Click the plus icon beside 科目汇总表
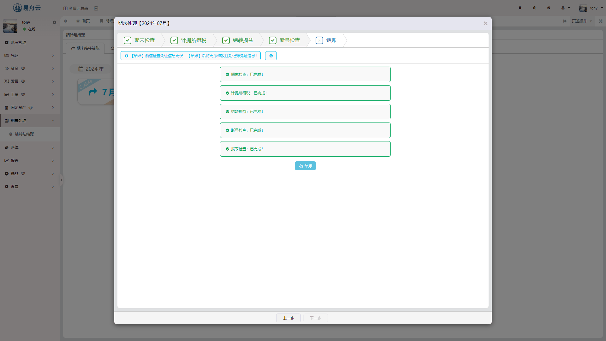This screenshot has height=341, width=606. [x=96, y=8]
